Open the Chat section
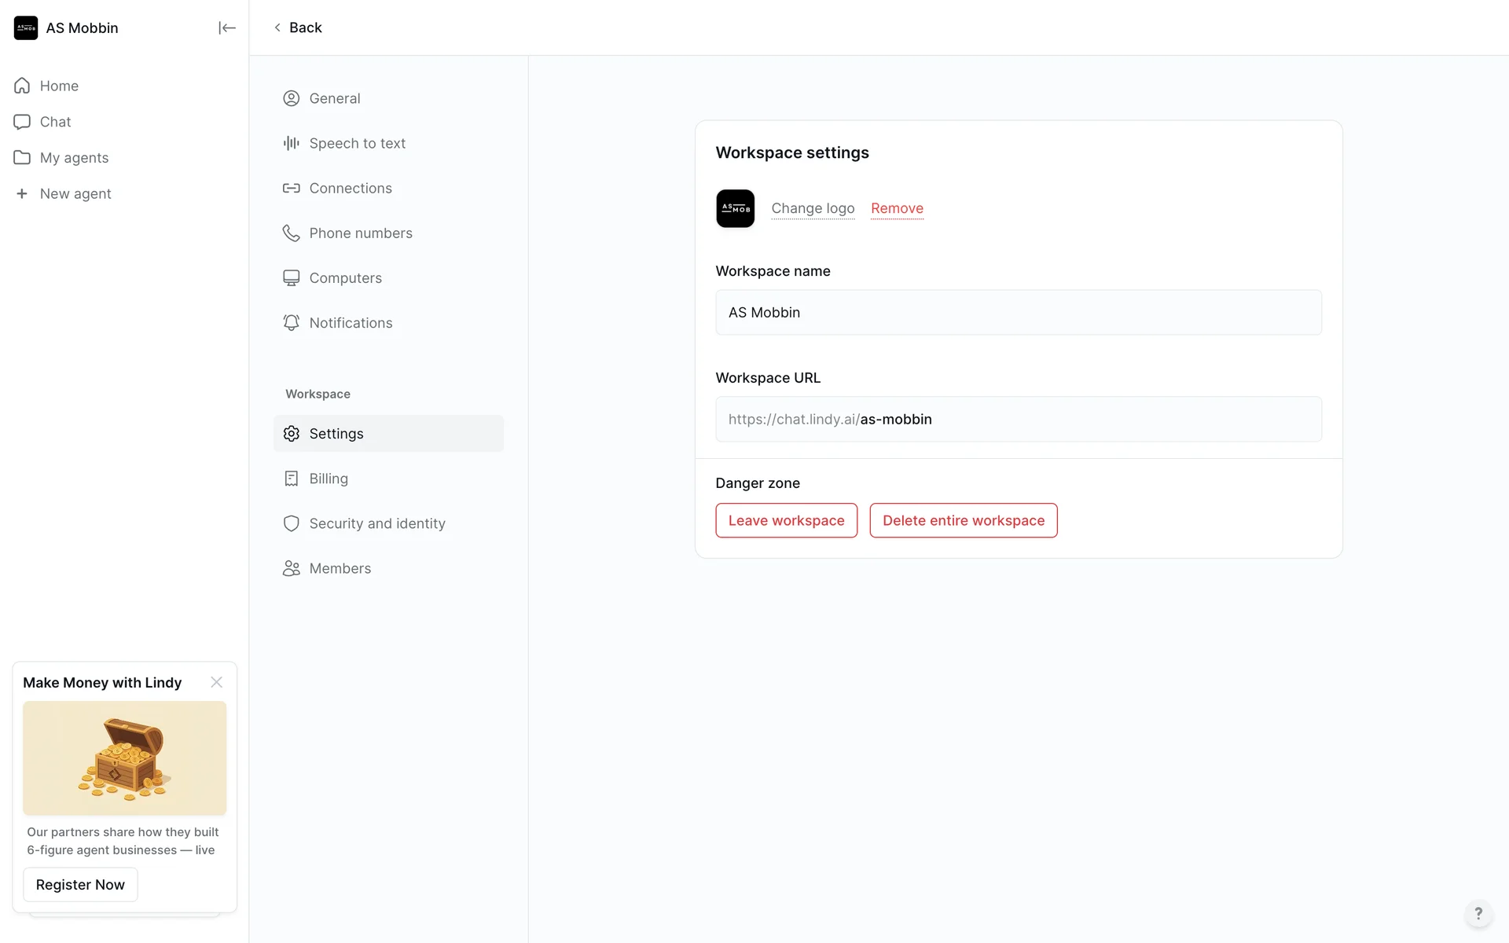The width and height of the screenshot is (1509, 943). [55, 122]
